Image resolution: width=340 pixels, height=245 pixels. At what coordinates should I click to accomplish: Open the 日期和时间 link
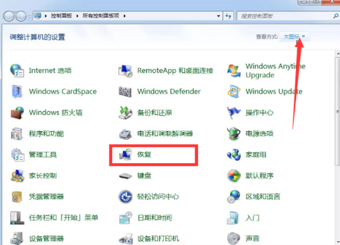[154, 218]
